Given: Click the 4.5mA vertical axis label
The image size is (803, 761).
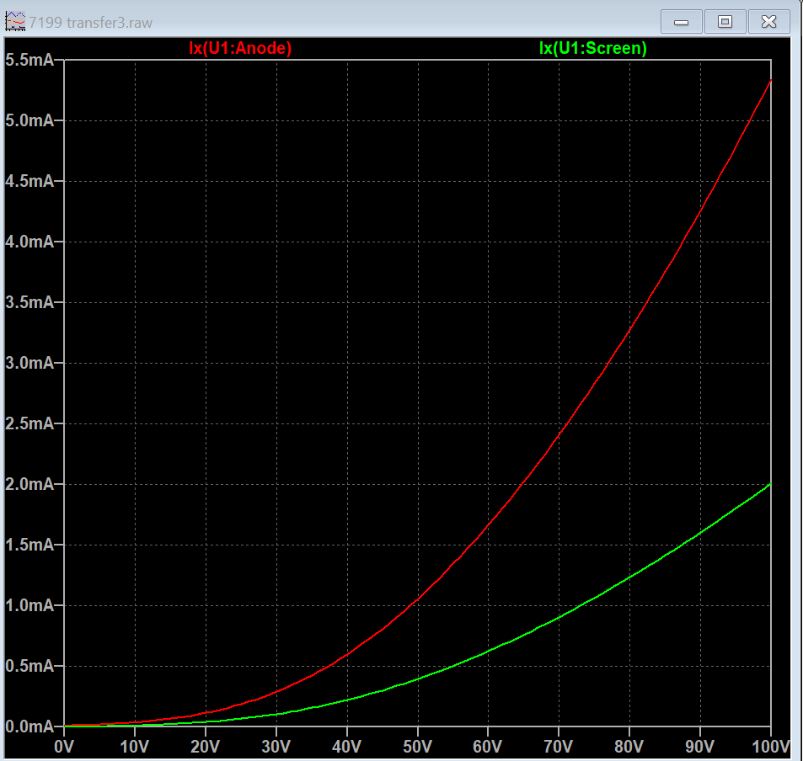Looking at the screenshot, I should [x=29, y=181].
